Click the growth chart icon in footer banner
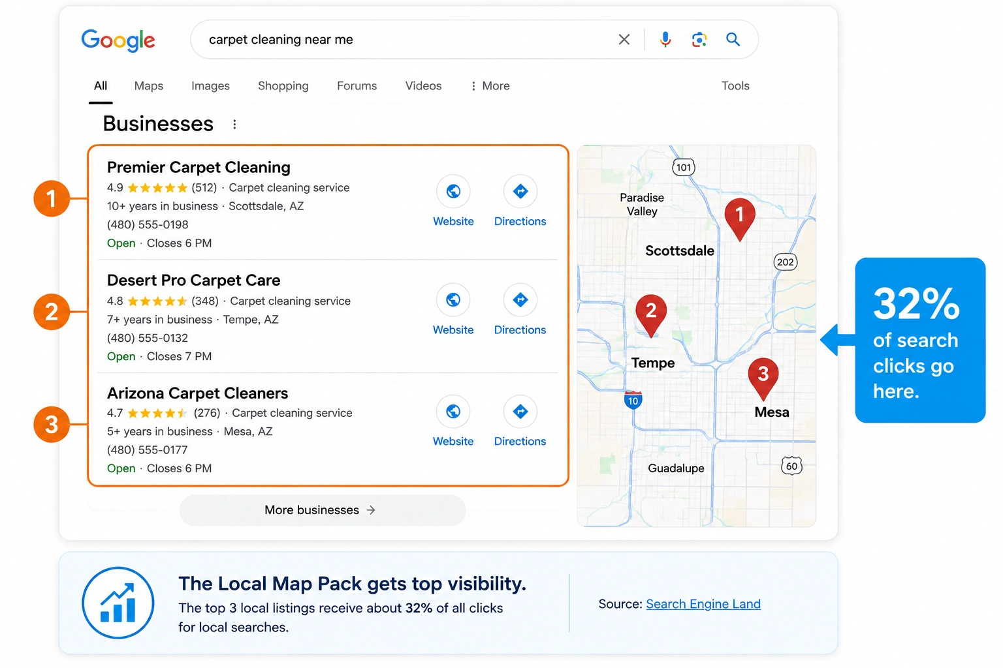Viewport: 1003px width, 668px height. pyautogui.click(x=118, y=603)
